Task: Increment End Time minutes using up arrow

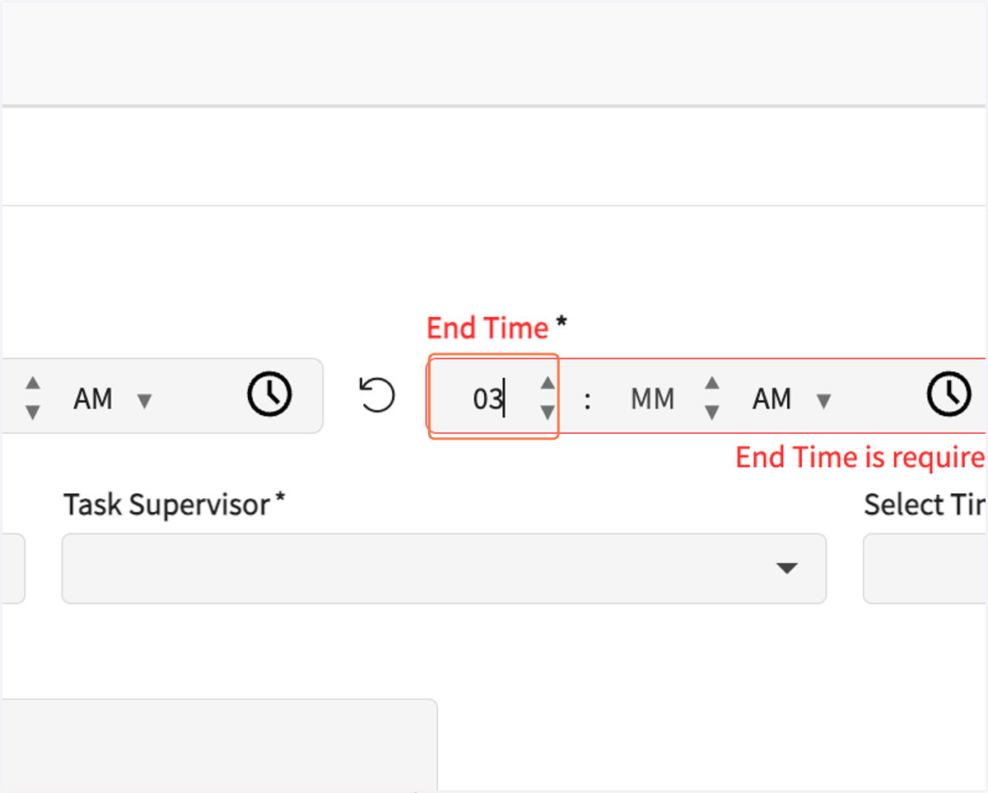Action: click(712, 383)
